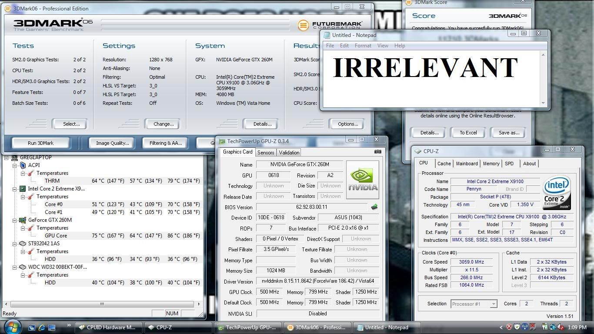
Task: Click the Notepad vertical scrollbar down arrow
Action: click(x=543, y=103)
